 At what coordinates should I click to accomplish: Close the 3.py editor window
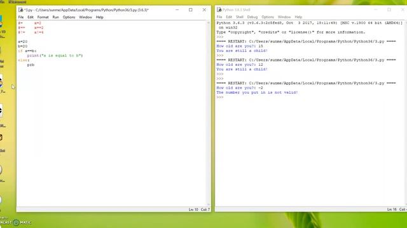pyautogui.click(x=204, y=10)
